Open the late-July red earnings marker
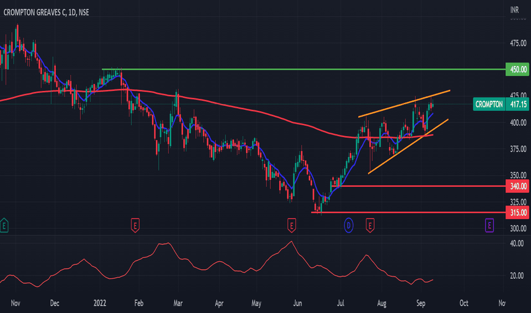The height and width of the screenshot is (313, 531). (x=370, y=225)
